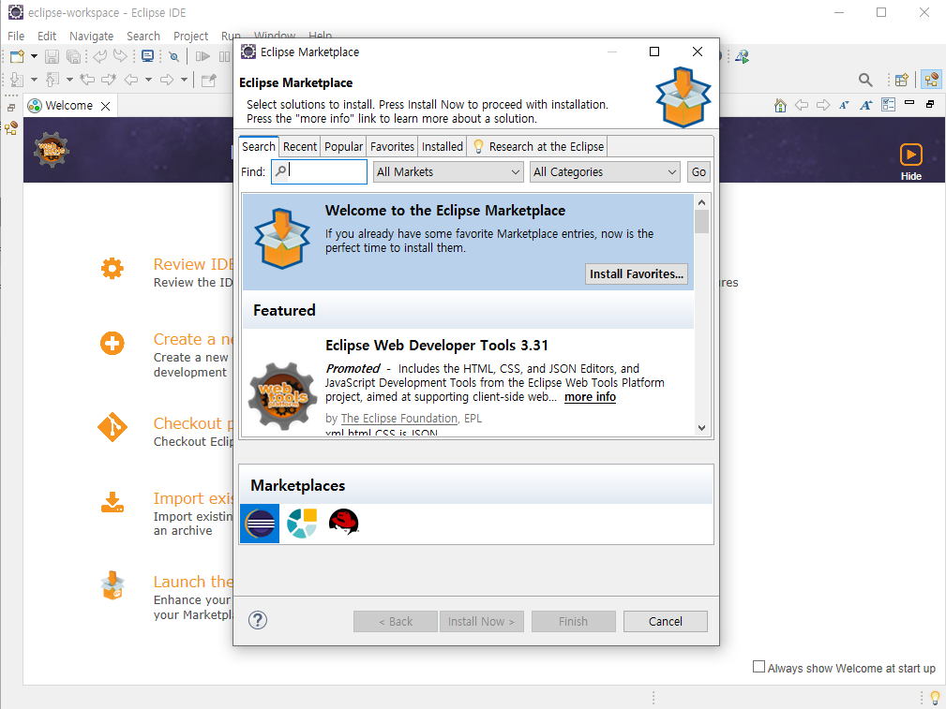
Task: Click Magnify font size icon in Welcome
Action: (865, 106)
